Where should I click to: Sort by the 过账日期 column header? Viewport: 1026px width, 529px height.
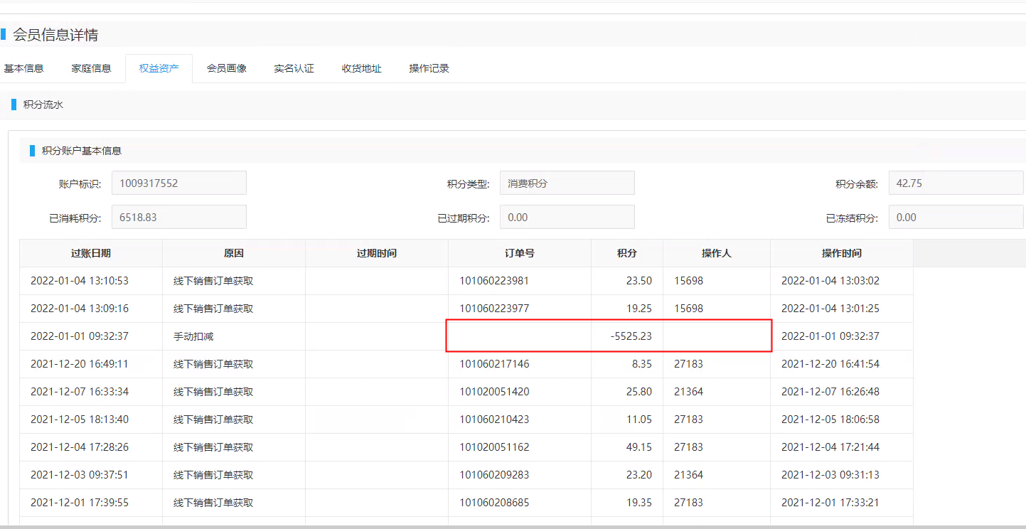coord(90,253)
